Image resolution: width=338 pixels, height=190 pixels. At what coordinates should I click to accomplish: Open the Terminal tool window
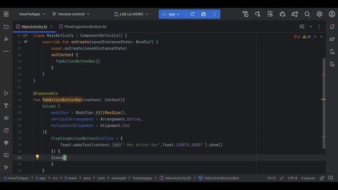[6, 155]
